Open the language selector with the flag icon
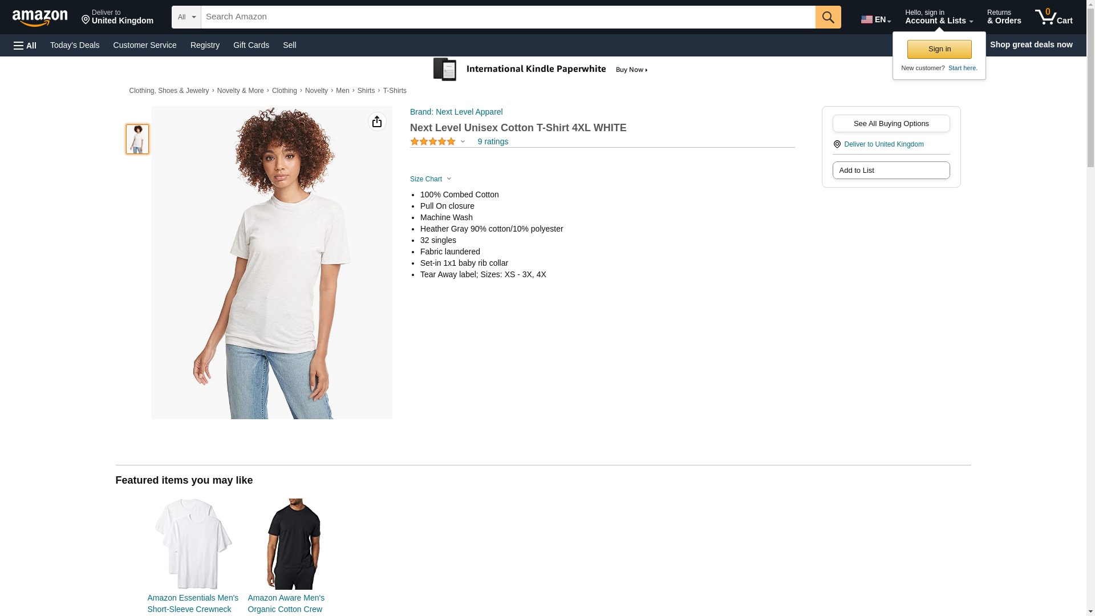This screenshot has width=1095, height=616. tap(875, 19)
